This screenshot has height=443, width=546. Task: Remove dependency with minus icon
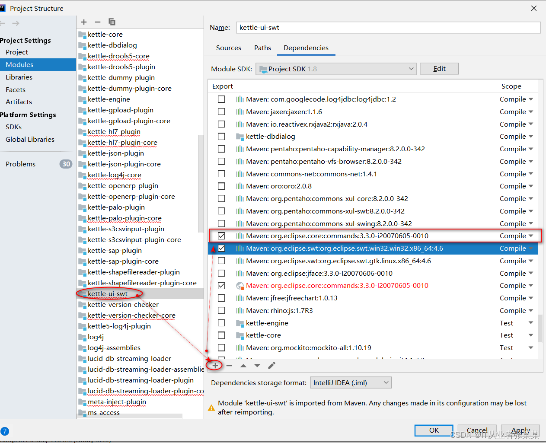pos(229,366)
